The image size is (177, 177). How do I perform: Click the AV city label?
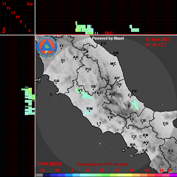point(146,143)
